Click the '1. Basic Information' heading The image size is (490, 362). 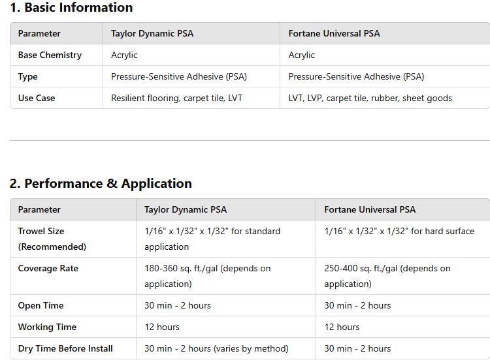click(x=71, y=7)
